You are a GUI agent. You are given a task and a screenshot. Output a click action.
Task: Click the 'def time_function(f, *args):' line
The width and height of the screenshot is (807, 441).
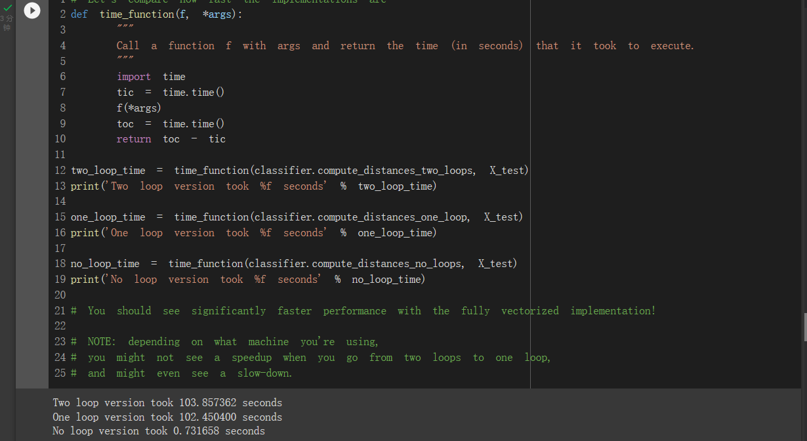click(x=157, y=14)
